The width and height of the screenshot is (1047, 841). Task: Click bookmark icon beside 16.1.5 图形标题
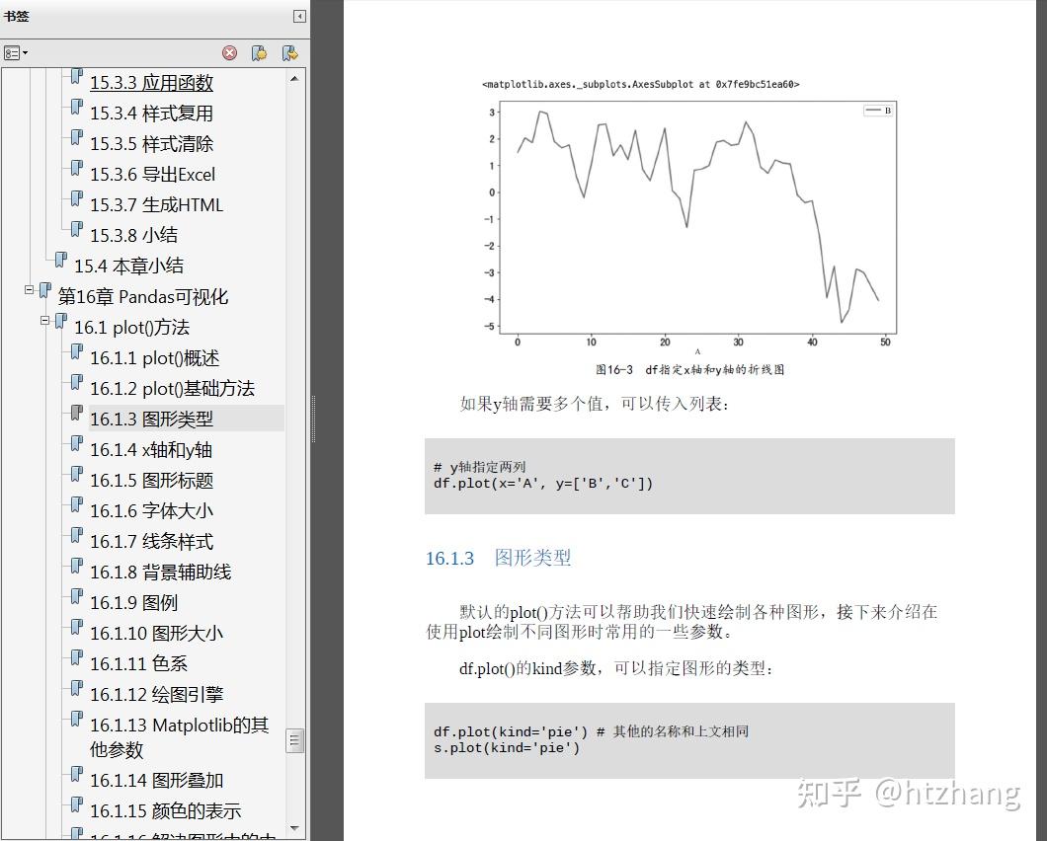click(77, 474)
